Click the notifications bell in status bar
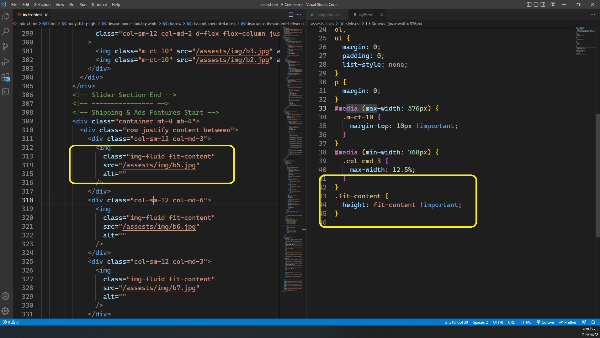600x338 pixels. pyautogui.click(x=593, y=322)
